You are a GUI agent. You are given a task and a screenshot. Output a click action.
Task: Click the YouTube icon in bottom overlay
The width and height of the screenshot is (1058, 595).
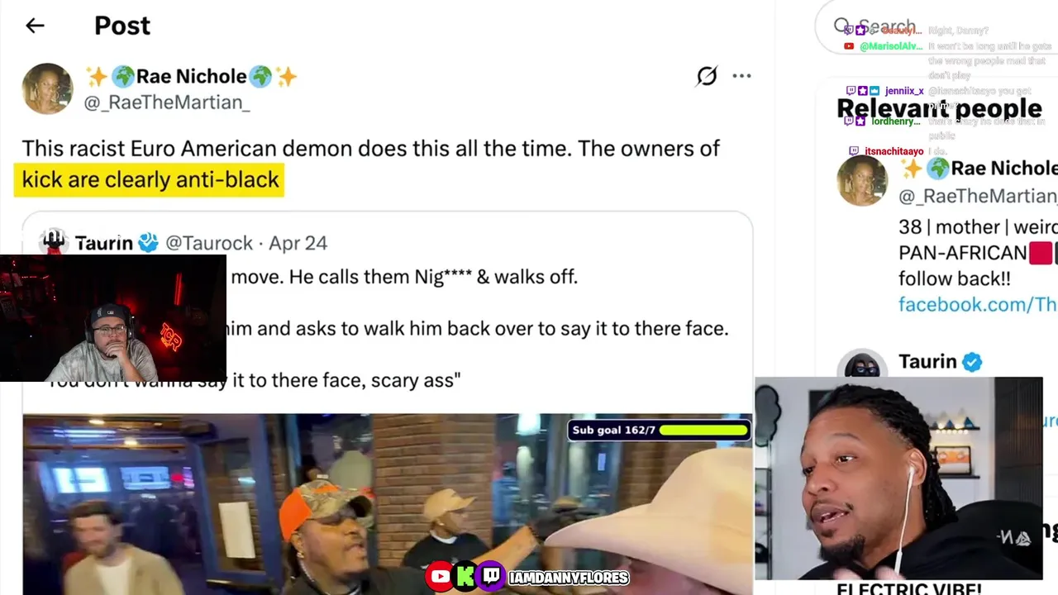pos(440,577)
